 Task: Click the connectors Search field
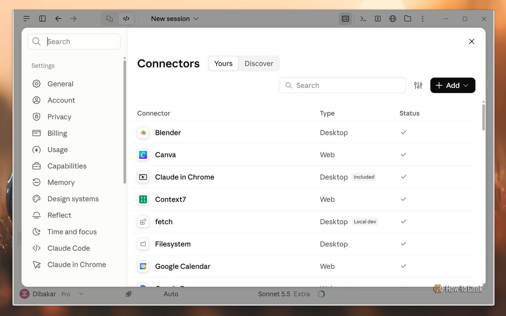tap(342, 85)
